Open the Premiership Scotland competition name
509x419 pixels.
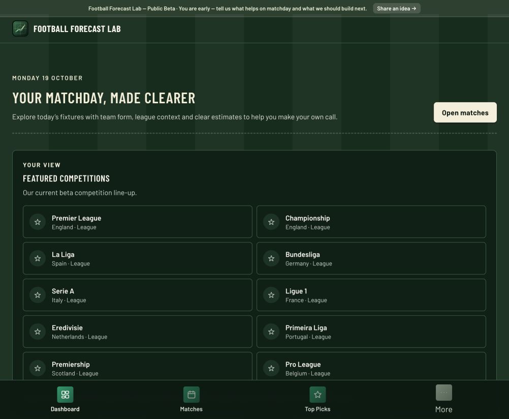pos(71,365)
